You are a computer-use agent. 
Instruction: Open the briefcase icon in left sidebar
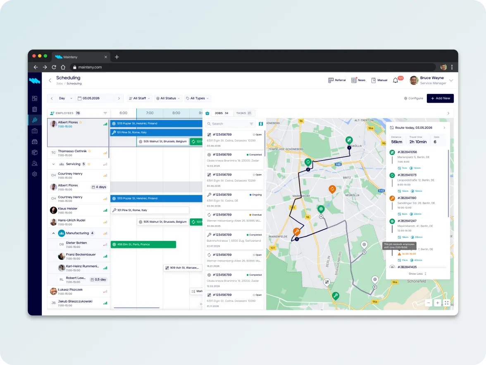(35, 131)
